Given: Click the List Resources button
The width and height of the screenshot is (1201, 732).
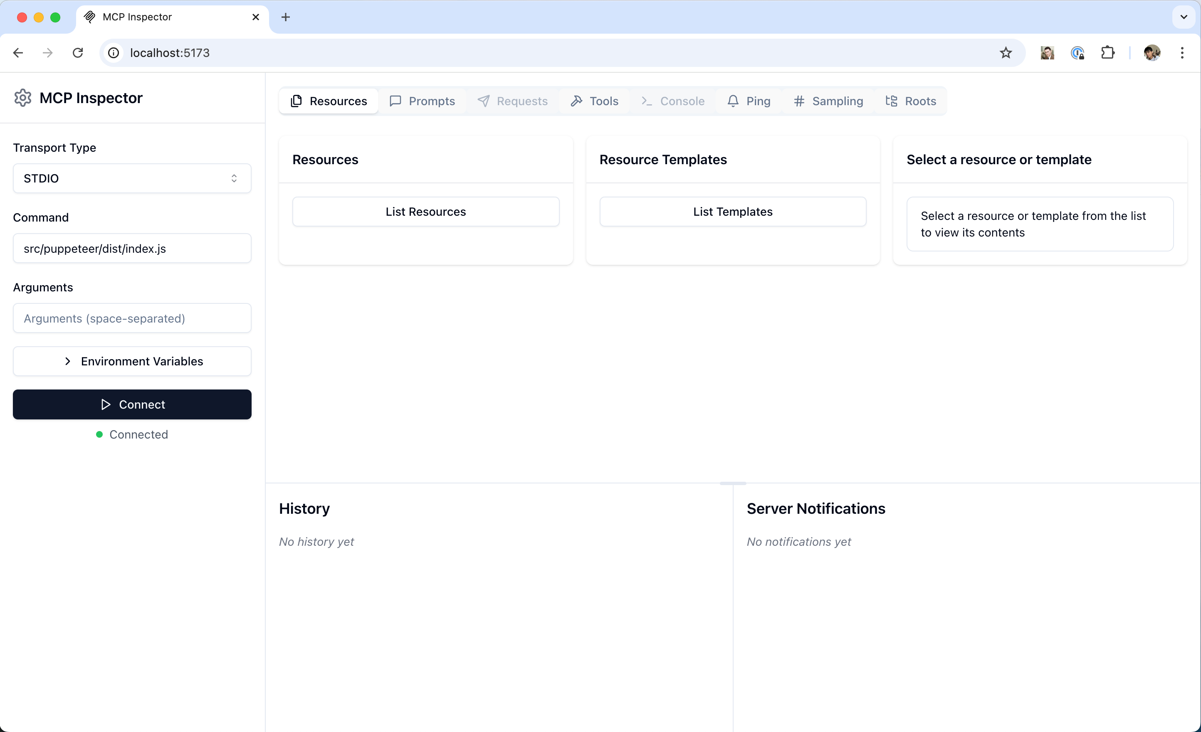Looking at the screenshot, I should [425, 212].
